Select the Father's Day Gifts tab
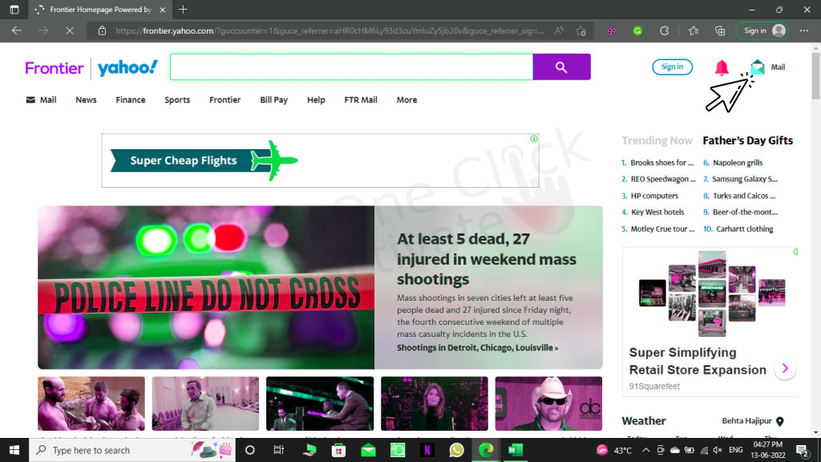 pos(748,140)
